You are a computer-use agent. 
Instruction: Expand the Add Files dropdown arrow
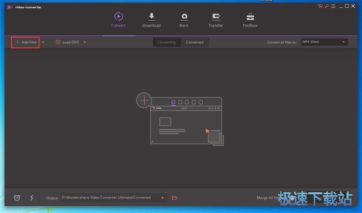[x=43, y=42]
